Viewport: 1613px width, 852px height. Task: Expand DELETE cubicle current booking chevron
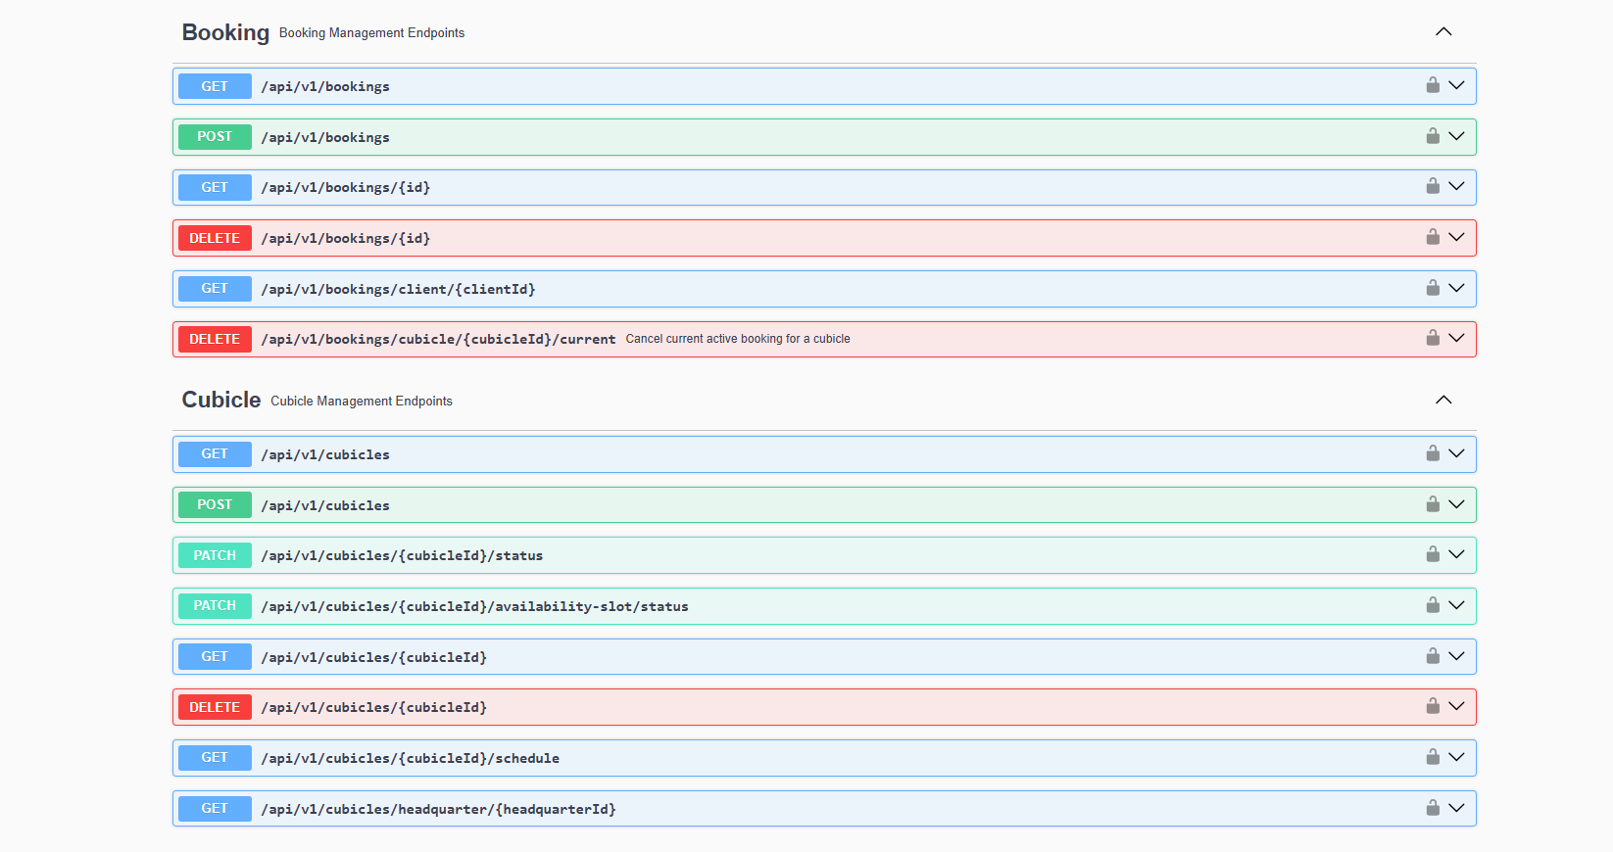tap(1456, 338)
